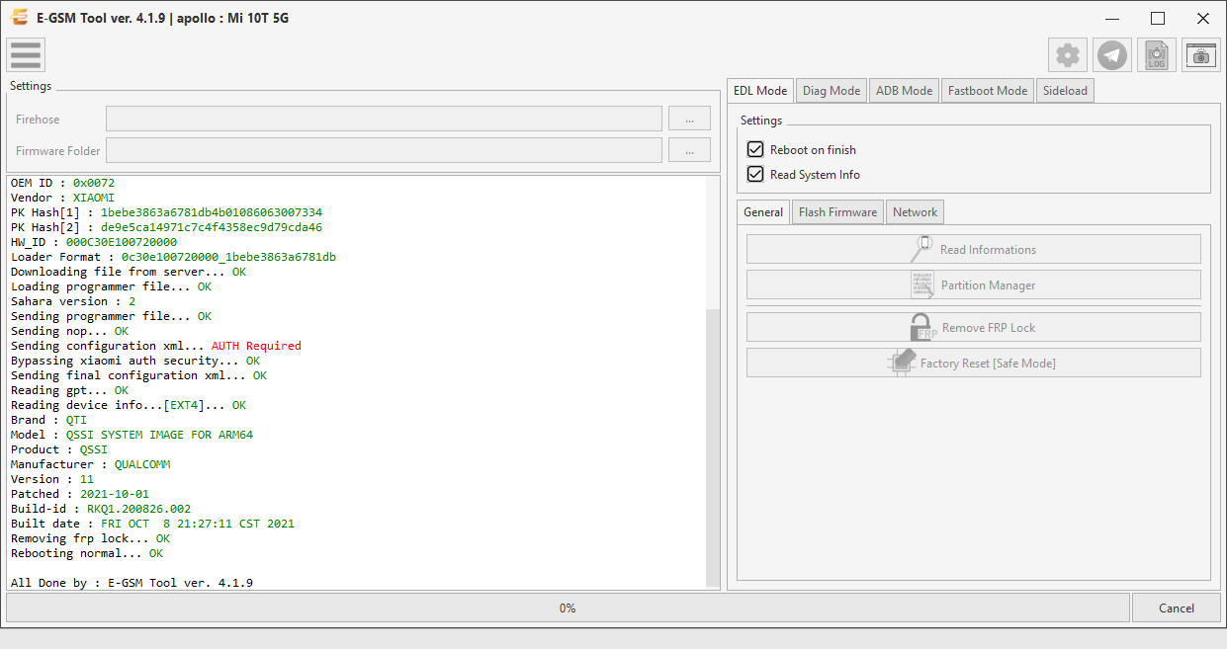The width and height of the screenshot is (1227, 649).
Task: Click the OEM ID : 0x0072 line
Action: (x=62, y=183)
